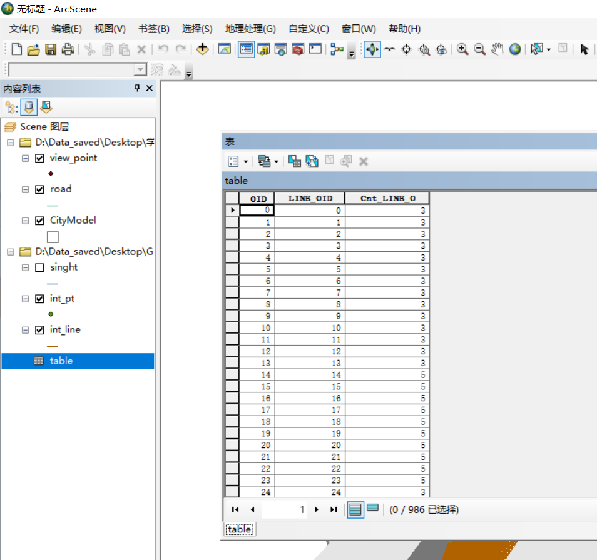Toggle Show all records view button
The height and width of the screenshot is (560, 597).
tap(355, 510)
